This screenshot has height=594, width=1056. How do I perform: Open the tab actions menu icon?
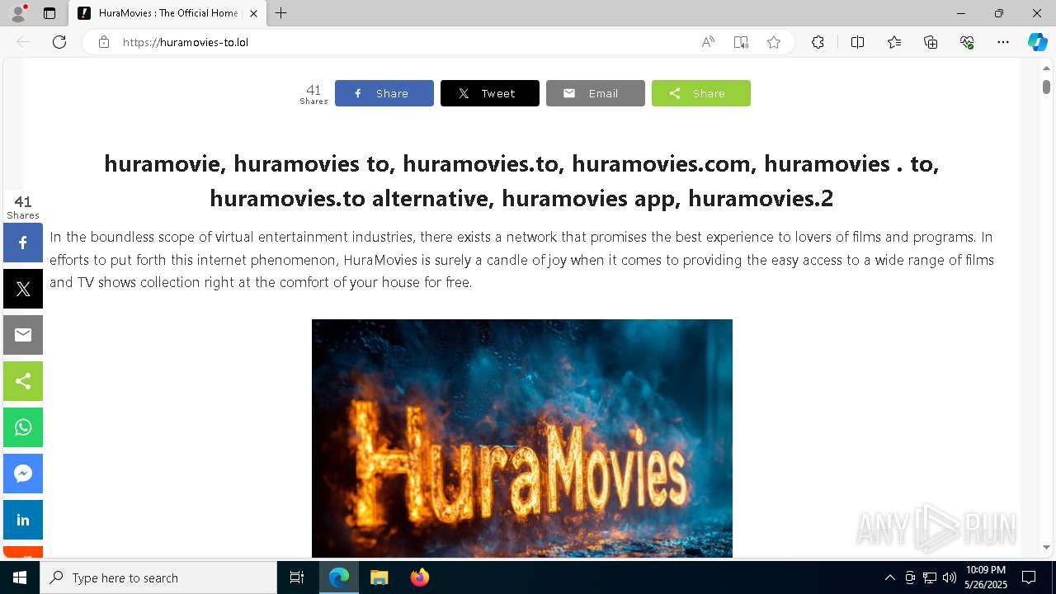49,13
